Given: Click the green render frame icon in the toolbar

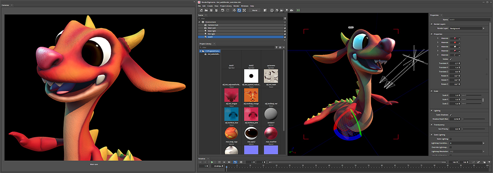Looking at the screenshot, I should [x=298, y=10].
